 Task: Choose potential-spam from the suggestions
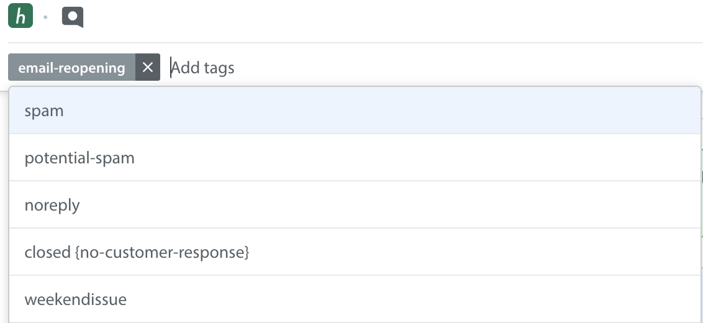point(355,158)
